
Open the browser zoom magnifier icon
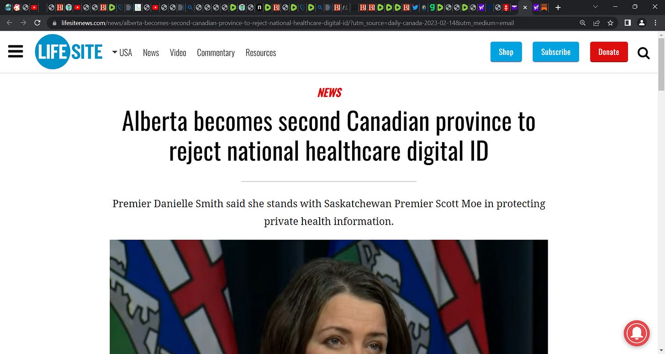coord(582,23)
